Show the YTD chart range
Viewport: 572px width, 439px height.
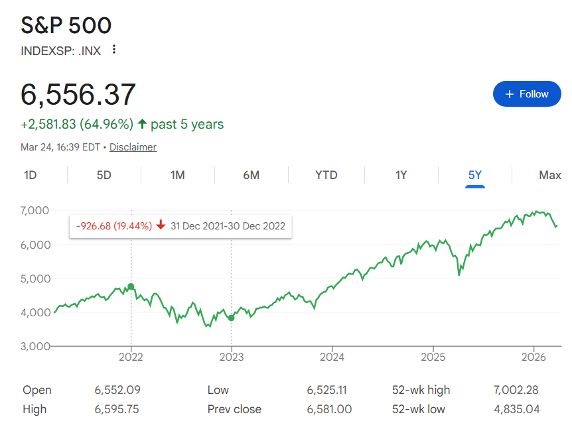326,175
